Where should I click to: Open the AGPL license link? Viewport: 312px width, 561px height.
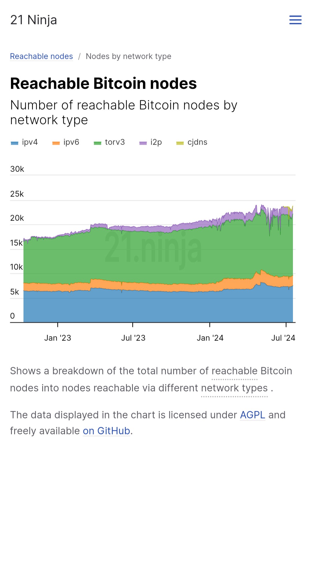(x=252, y=415)
